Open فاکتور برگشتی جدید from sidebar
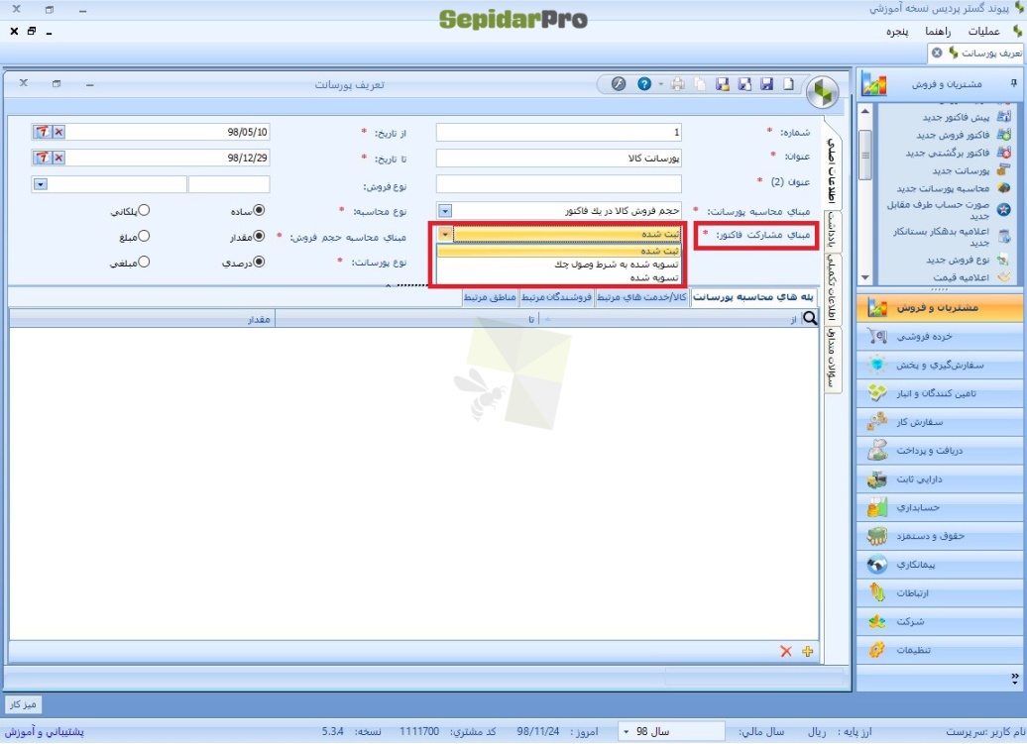 coord(958,153)
